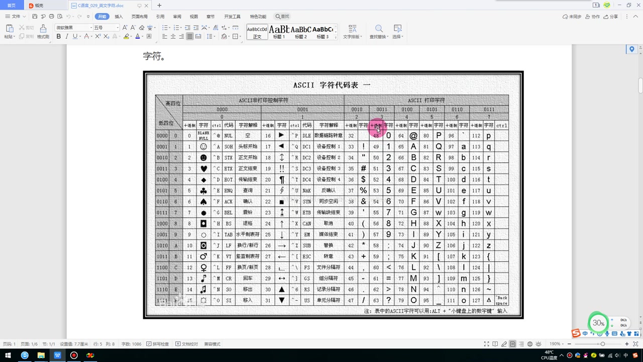643x362 pixels.
Task: Toggle full screen view icon in status bar
Action: (x=487, y=344)
